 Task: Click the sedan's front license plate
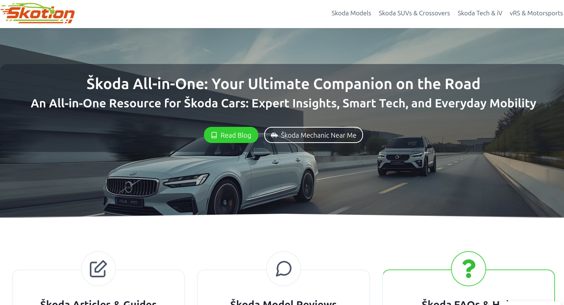[x=128, y=202]
